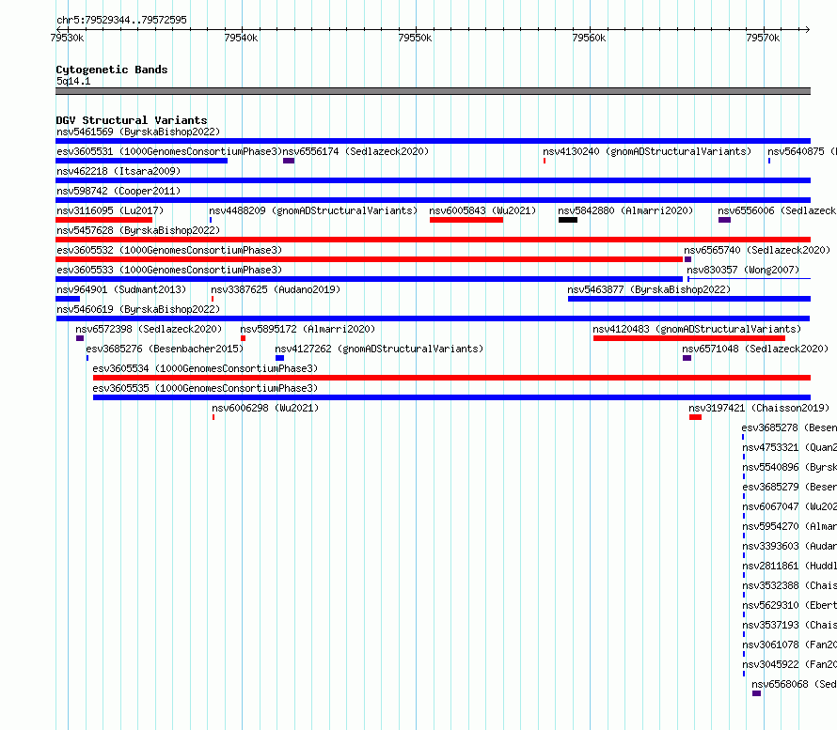Select nsv6006298 (Wu2021) label

(265, 408)
